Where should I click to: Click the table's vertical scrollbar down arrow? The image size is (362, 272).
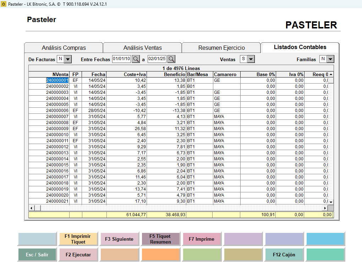331,202
